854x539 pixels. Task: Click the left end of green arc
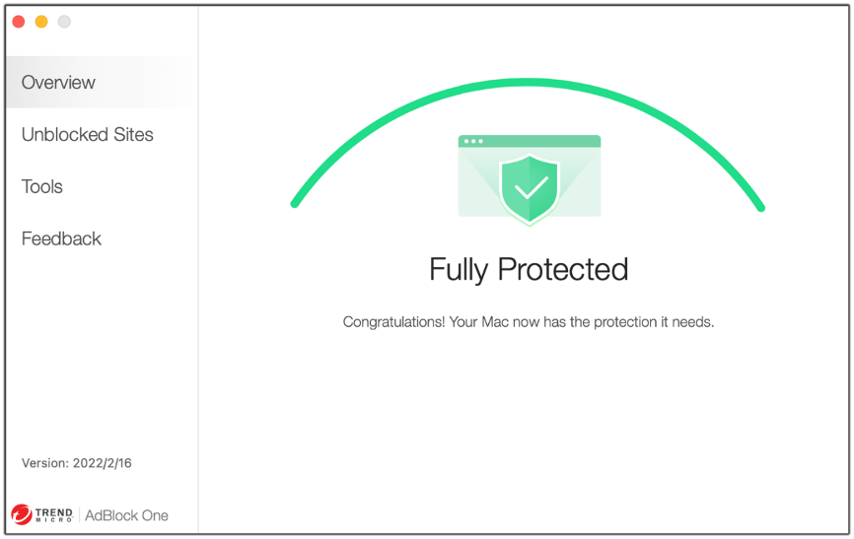pos(295,204)
